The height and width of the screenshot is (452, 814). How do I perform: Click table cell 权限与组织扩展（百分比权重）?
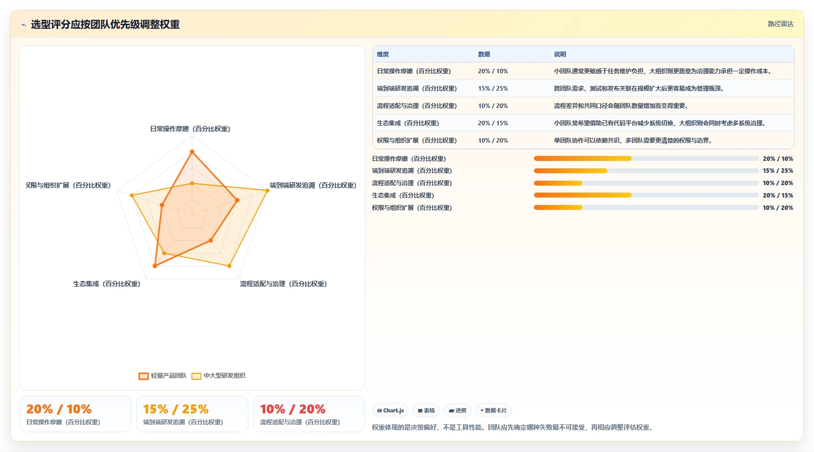417,141
